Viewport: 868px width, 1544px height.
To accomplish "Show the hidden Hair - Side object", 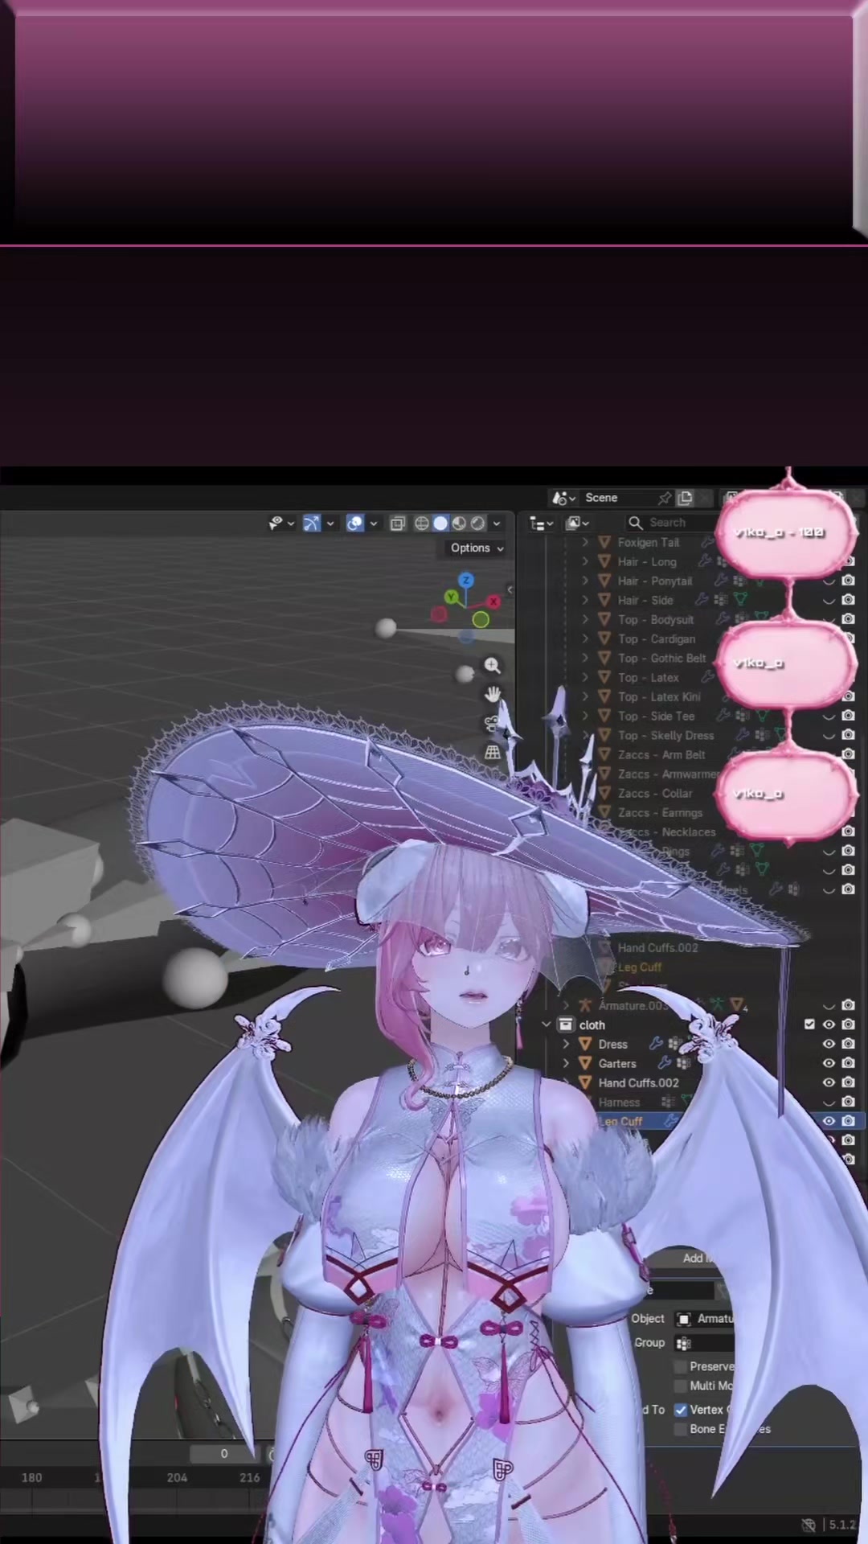I will [829, 600].
